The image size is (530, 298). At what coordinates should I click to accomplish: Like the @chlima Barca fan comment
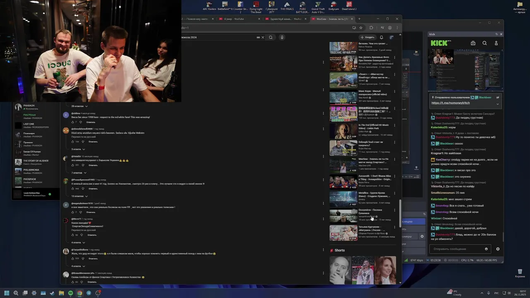tap(73, 122)
